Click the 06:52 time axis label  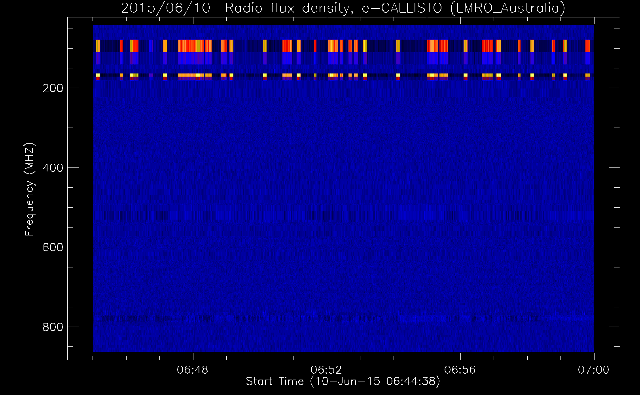[326, 370]
